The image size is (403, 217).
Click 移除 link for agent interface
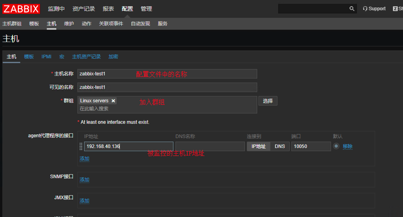coord(347,147)
